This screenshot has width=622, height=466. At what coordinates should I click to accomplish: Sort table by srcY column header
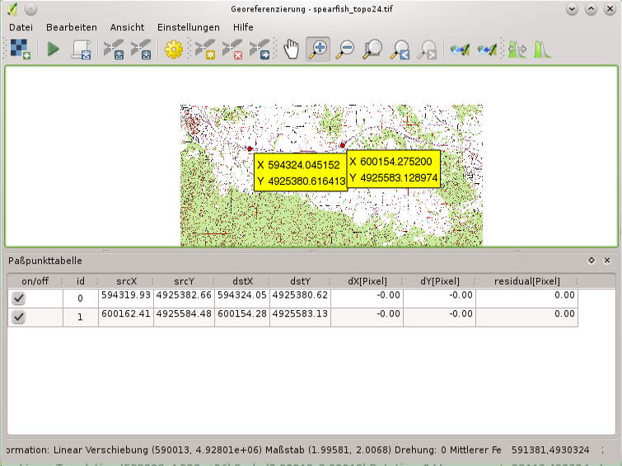click(x=184, y=281)
